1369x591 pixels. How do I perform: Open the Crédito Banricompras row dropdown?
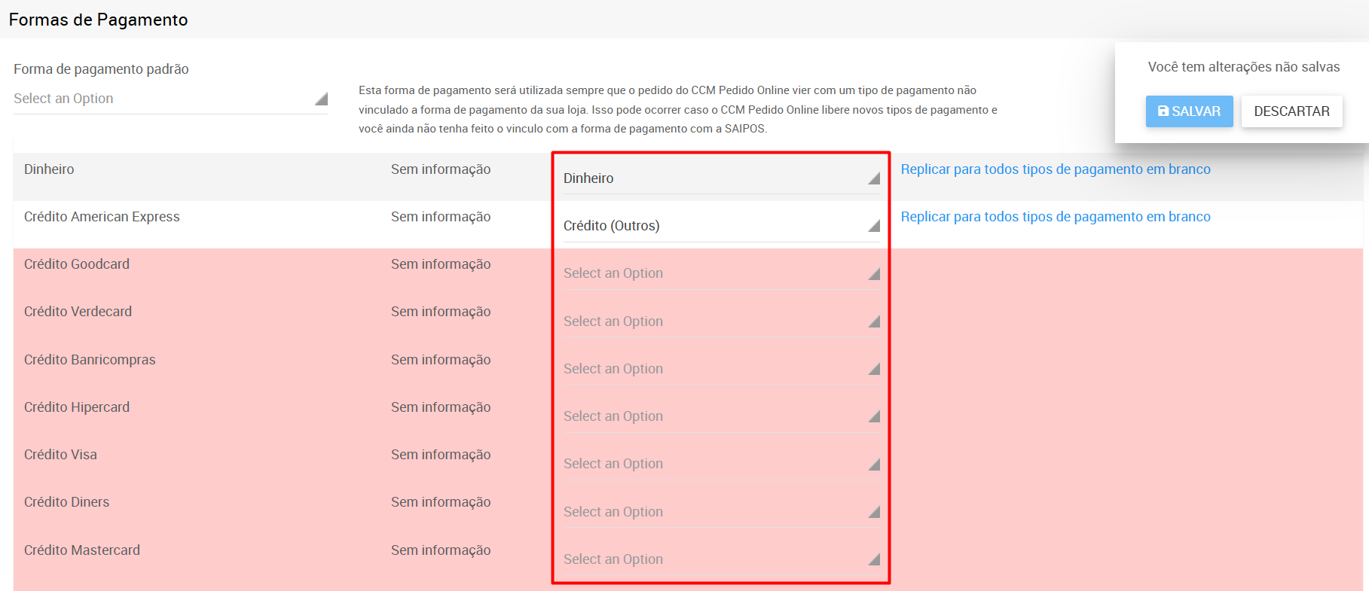[722, 369]
